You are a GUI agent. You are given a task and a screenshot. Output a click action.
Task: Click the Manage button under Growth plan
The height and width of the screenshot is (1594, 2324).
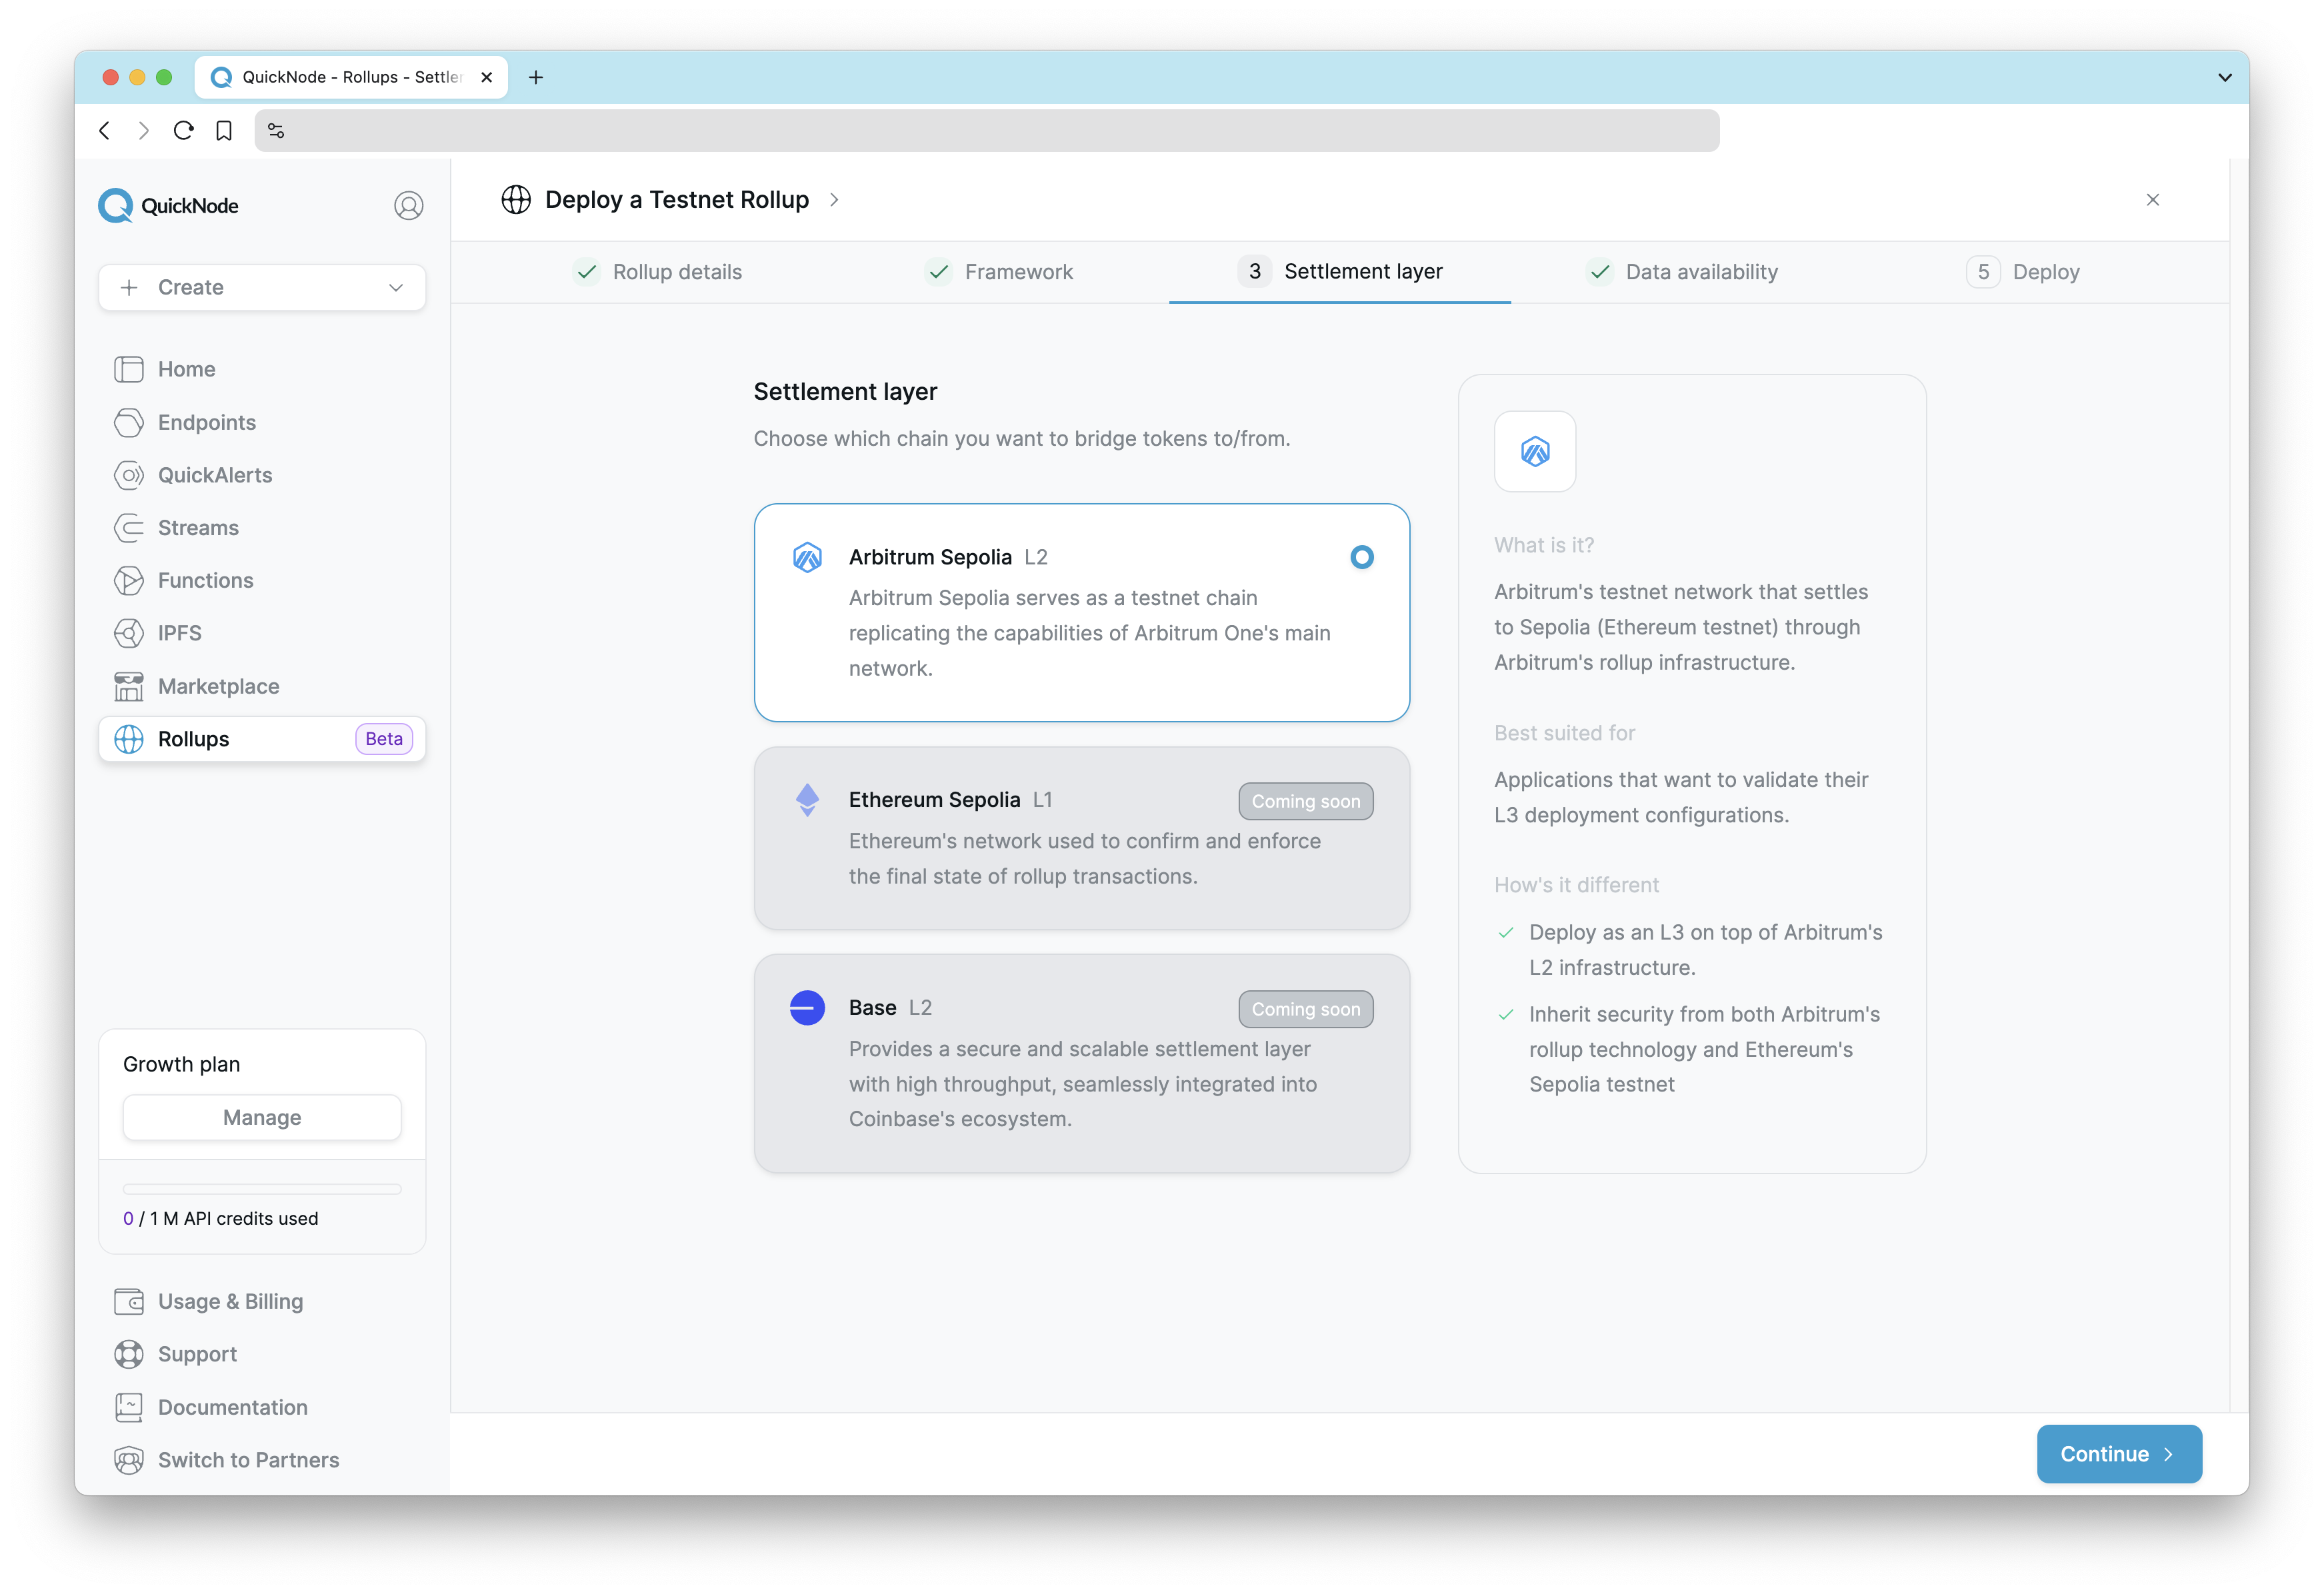click(x=262, y=1118)
